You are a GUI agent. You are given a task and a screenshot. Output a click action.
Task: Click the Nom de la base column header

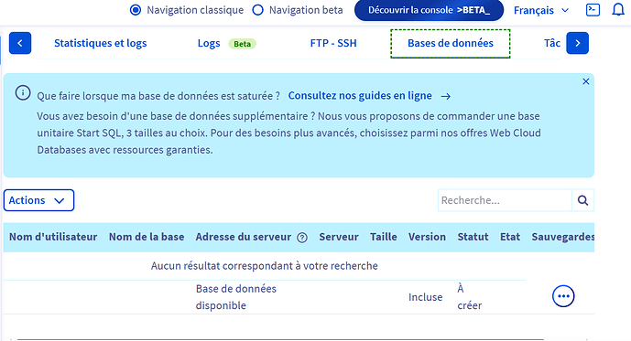coord(147,237)
